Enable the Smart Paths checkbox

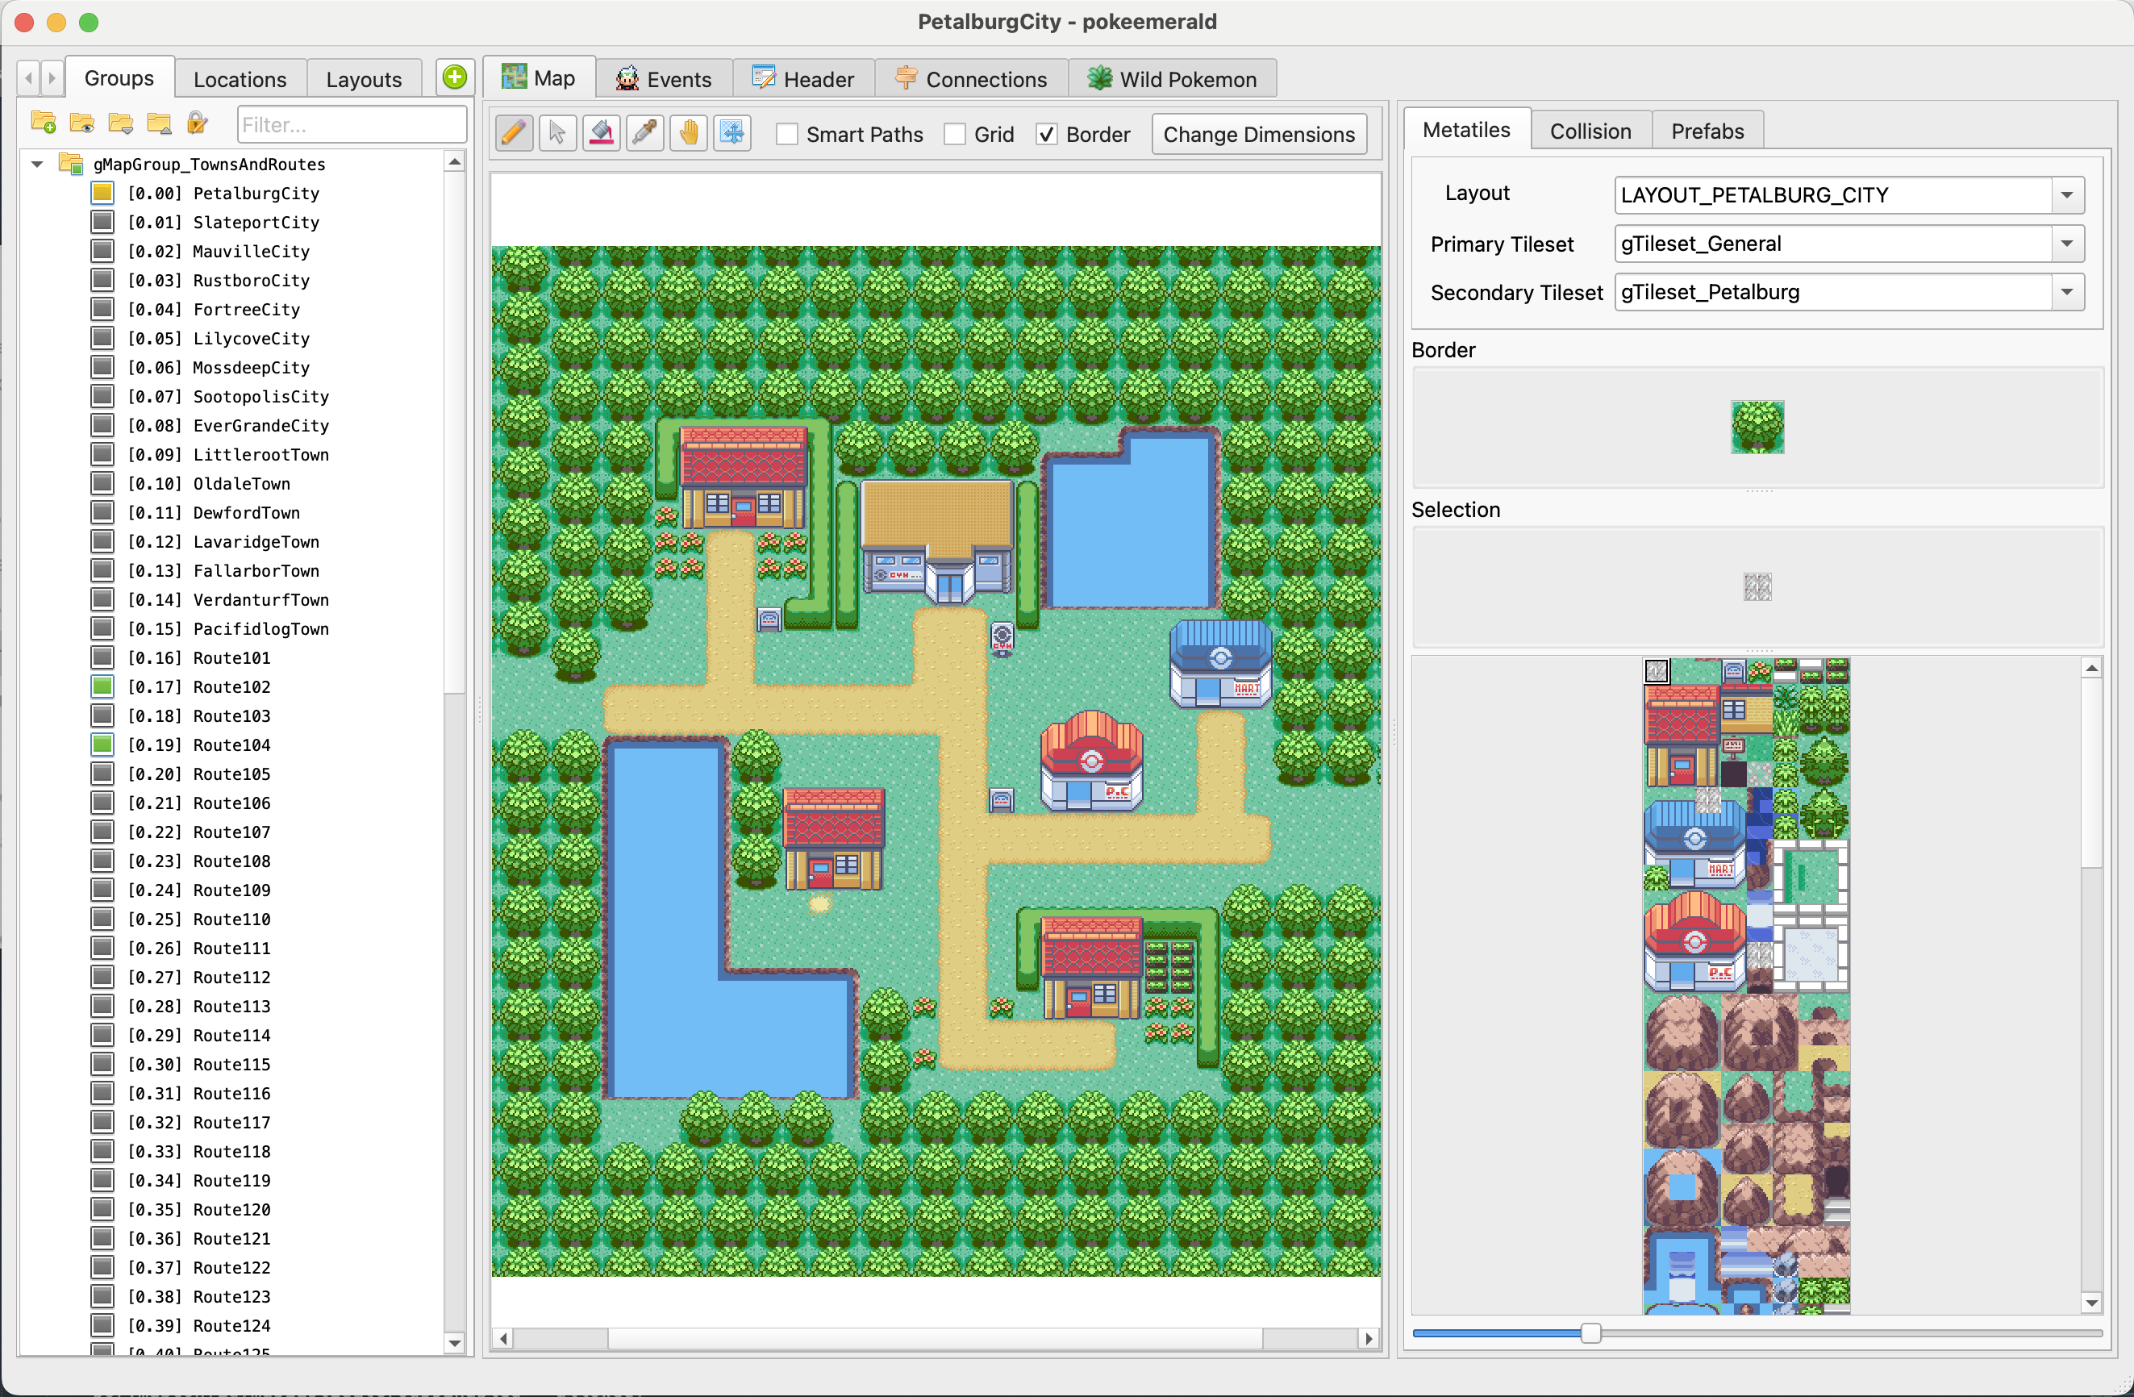pyautogui.click(x=787, y=134)
